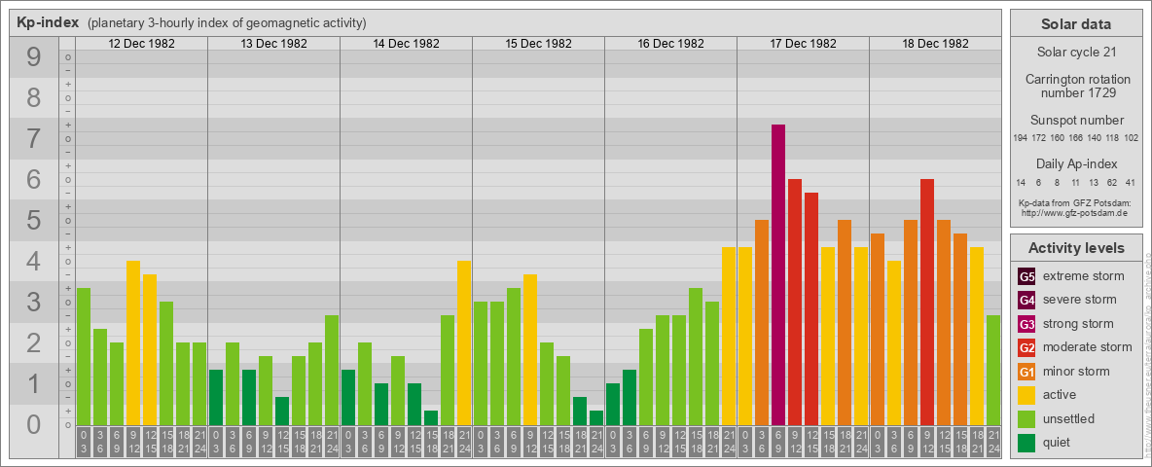The width and height of the screenshot is (1152, 467).
Task: Click the G5 extreme storm color swatch
Action: 1026,277
